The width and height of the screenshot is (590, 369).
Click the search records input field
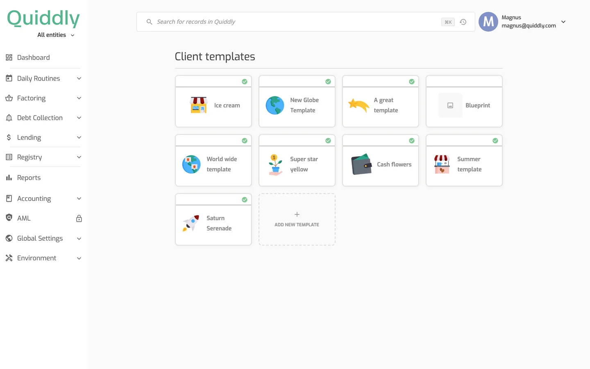[306, 22]
